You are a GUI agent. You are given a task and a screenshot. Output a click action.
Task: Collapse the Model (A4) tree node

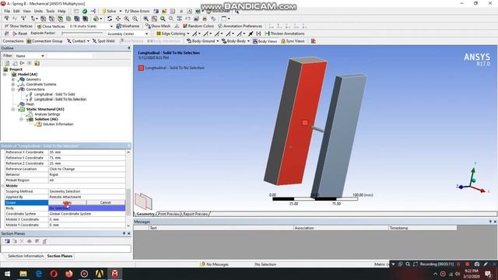tap(5, 75)
